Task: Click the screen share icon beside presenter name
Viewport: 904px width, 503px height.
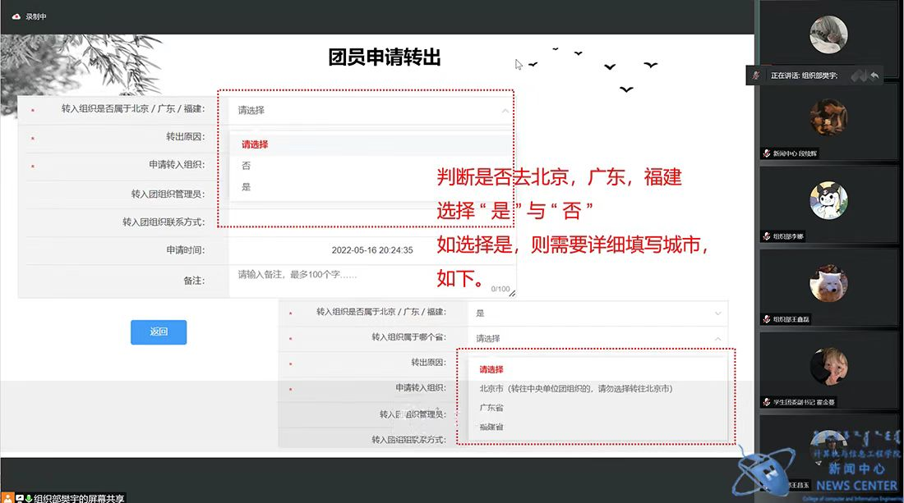Action: [x=18, y=497]
